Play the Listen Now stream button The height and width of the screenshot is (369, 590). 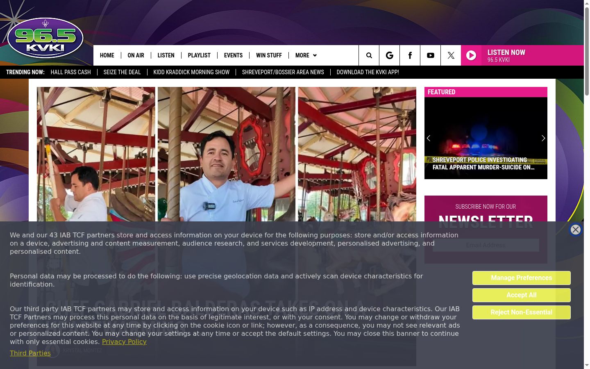coord(522,55)
